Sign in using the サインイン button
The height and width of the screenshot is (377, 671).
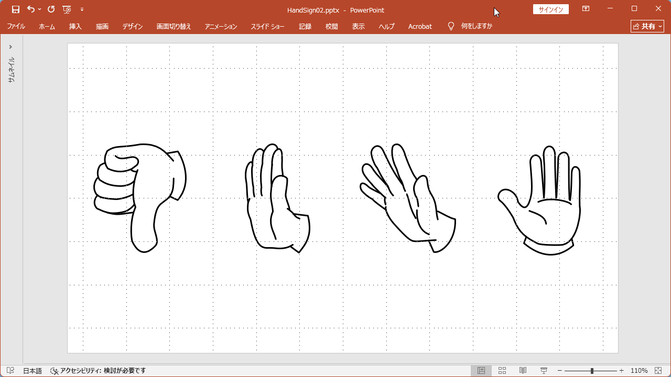tap(550, 9)
